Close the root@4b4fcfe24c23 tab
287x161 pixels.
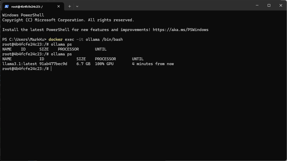(59, 6)
